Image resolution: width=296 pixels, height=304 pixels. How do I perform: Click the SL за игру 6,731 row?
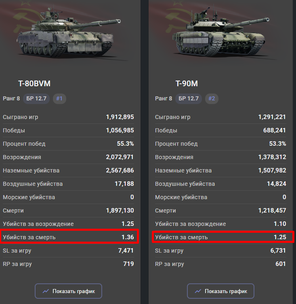221,251
